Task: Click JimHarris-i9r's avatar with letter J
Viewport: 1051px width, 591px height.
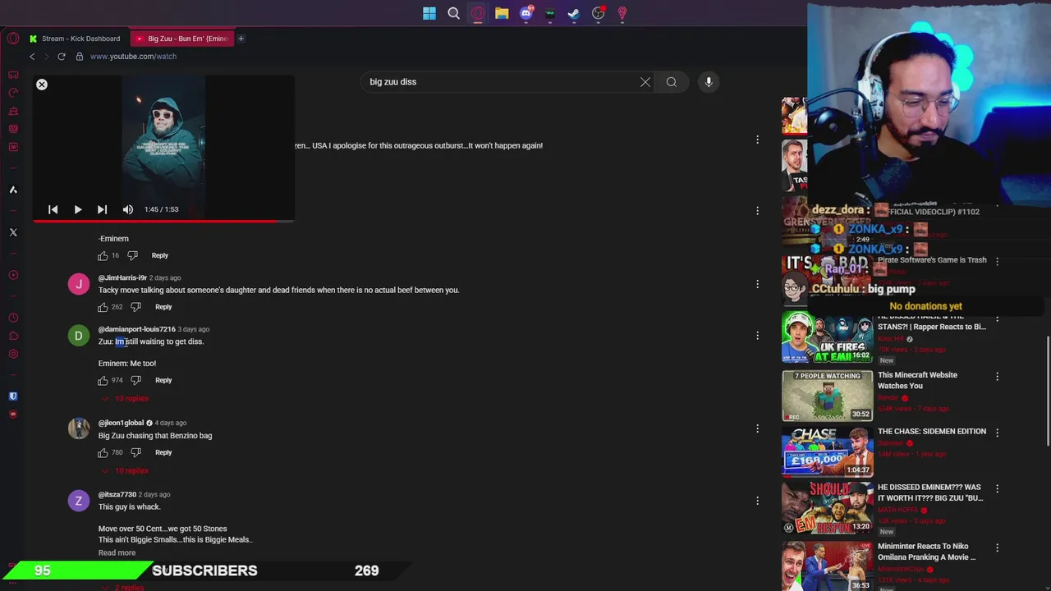Action: coord(79,284)
